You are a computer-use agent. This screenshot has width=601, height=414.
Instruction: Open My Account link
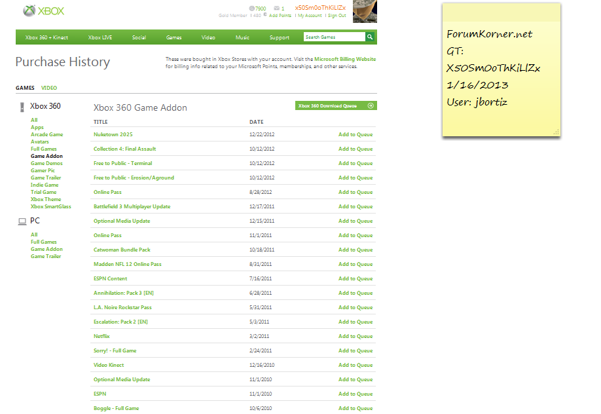click(x=310, y=15)
